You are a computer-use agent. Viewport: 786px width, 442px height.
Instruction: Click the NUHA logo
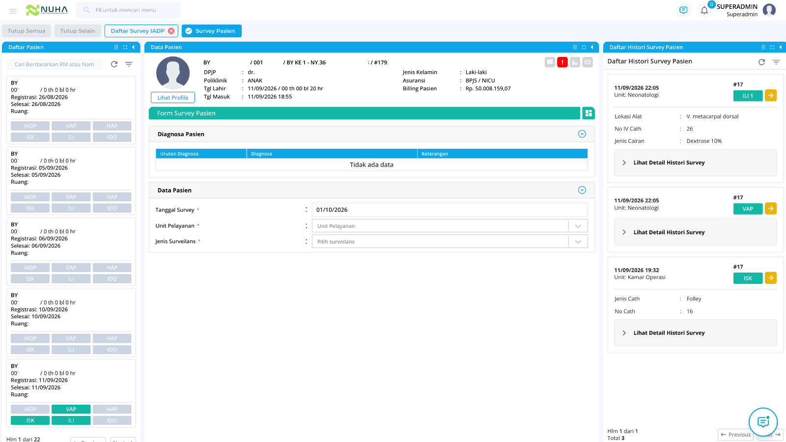[x=47, y=10]
